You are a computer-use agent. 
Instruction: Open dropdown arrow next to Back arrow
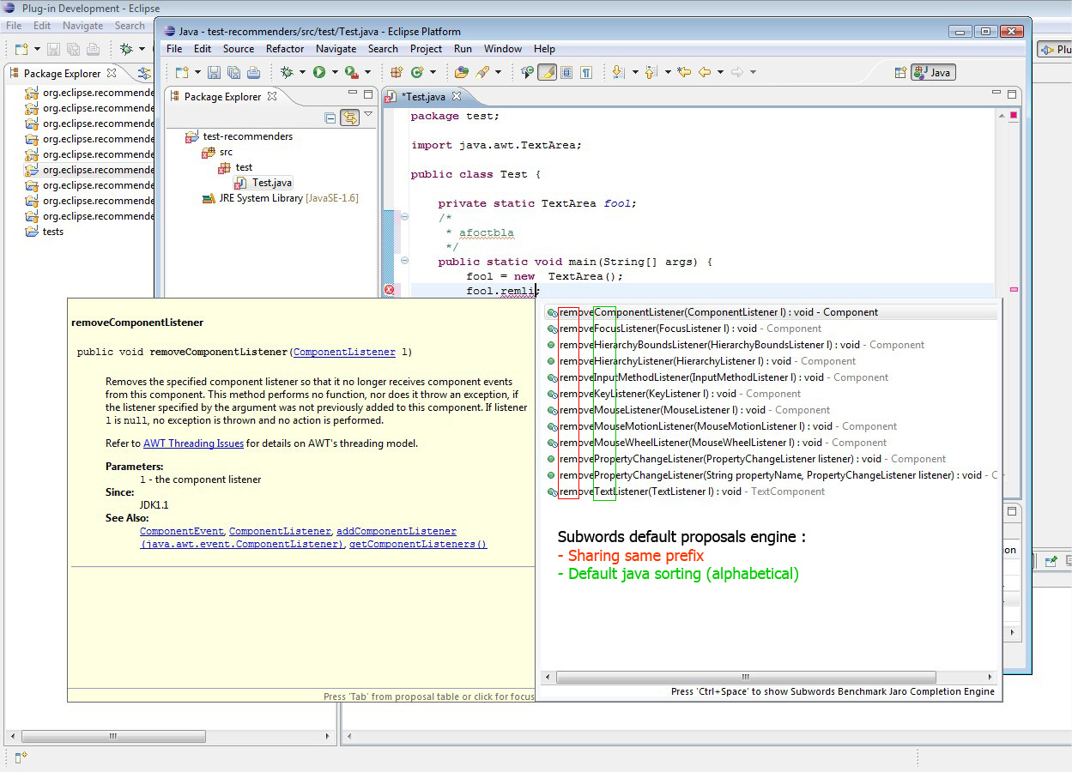click(720, 72)
